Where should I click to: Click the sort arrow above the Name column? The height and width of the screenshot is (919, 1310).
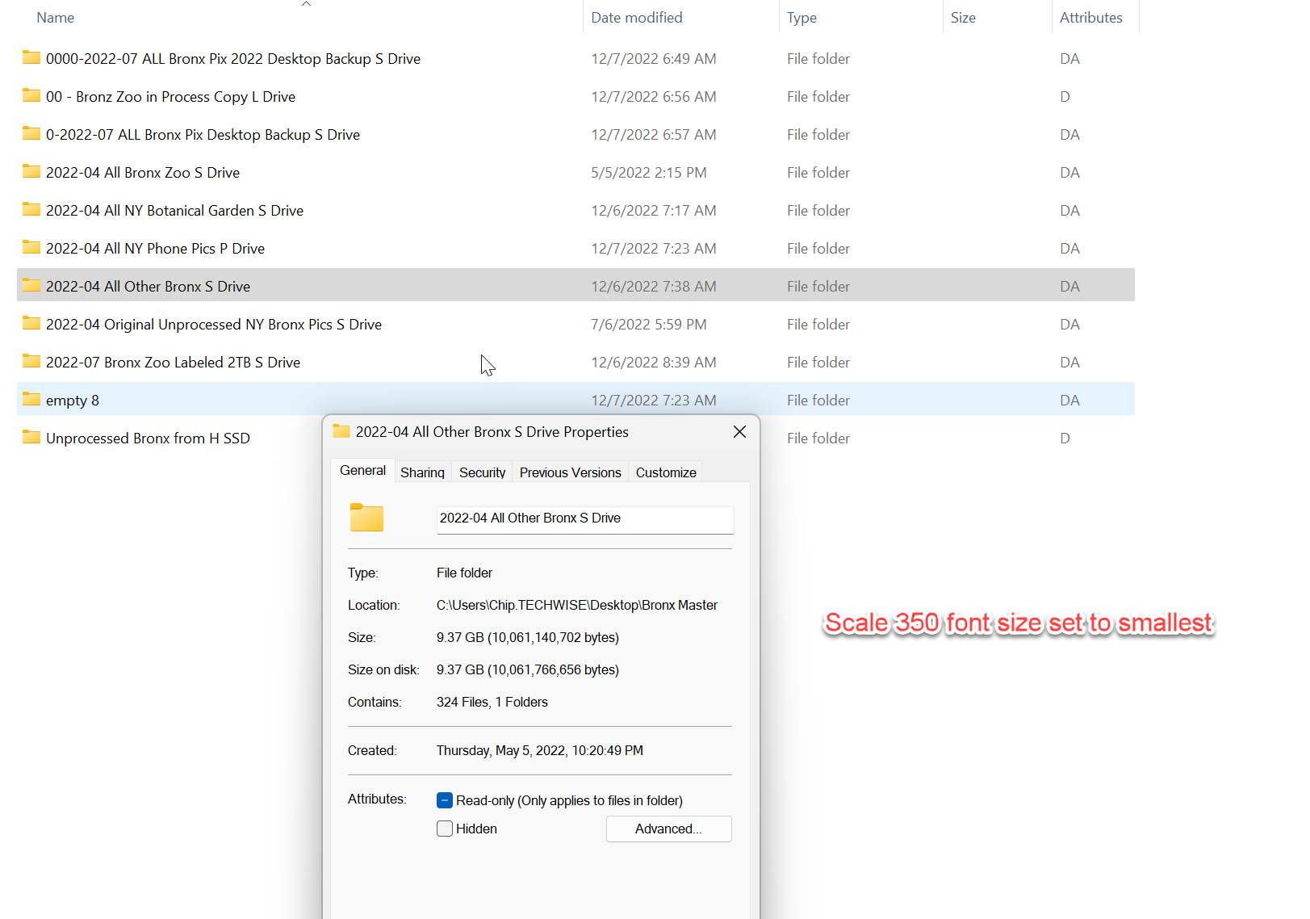point(306,4)
